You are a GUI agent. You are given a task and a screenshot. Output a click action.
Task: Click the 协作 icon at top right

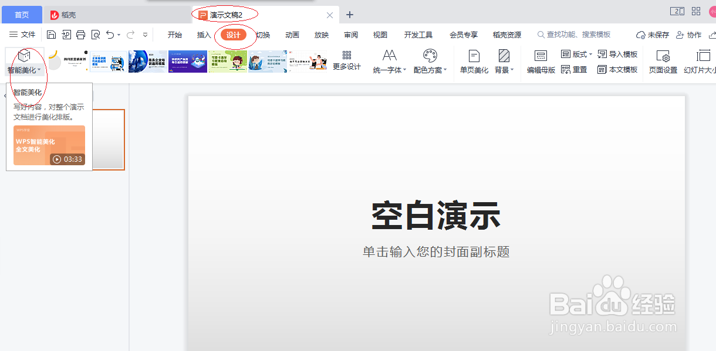[688, 35]
